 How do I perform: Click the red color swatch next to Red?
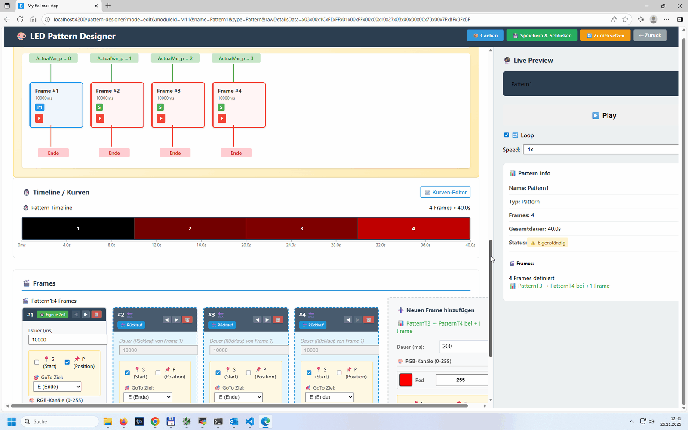point(406,380)
